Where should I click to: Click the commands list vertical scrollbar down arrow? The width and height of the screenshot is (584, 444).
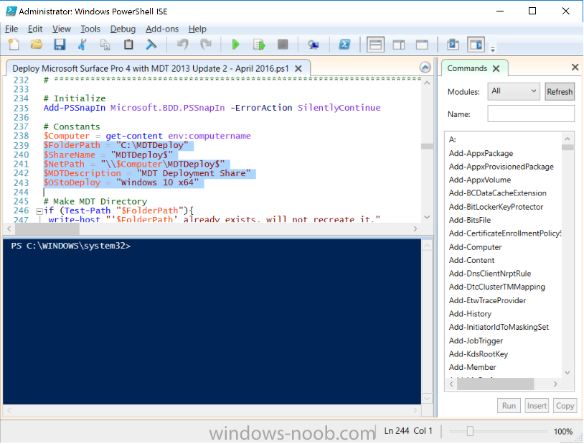(x=567, y=372)
